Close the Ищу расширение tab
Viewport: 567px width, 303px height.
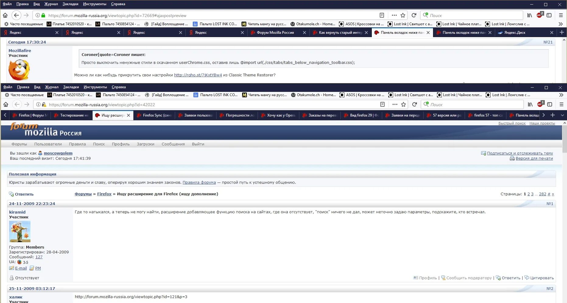click(129, 115)
